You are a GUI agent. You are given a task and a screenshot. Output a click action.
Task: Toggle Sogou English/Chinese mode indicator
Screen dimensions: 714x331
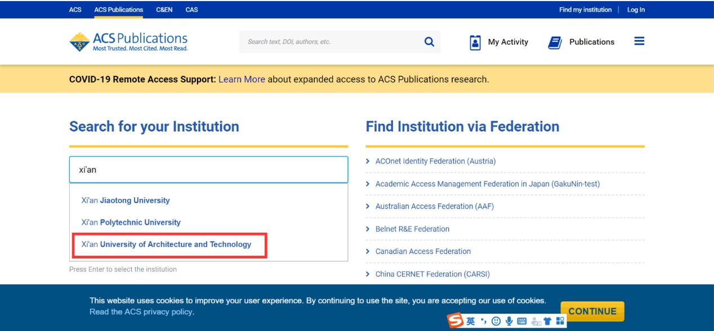pyautogui.click(x=470, y=321)
